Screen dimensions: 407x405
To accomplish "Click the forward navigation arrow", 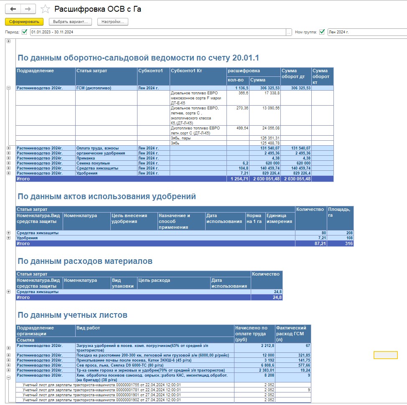I will 28,9.
